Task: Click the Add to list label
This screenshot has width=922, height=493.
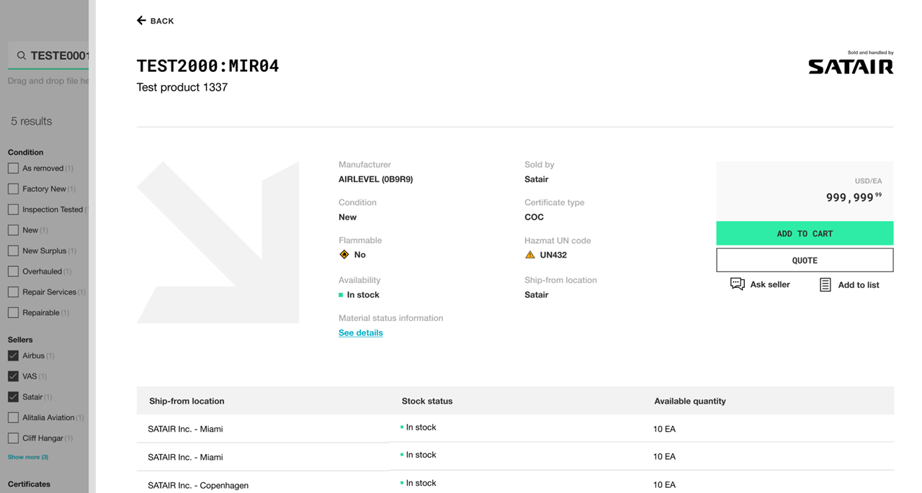Action: click(859, 285)
